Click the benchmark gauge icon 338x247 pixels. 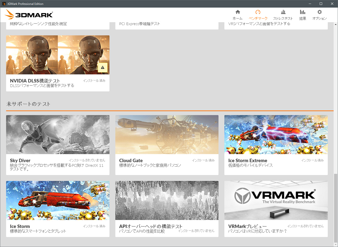258,12
